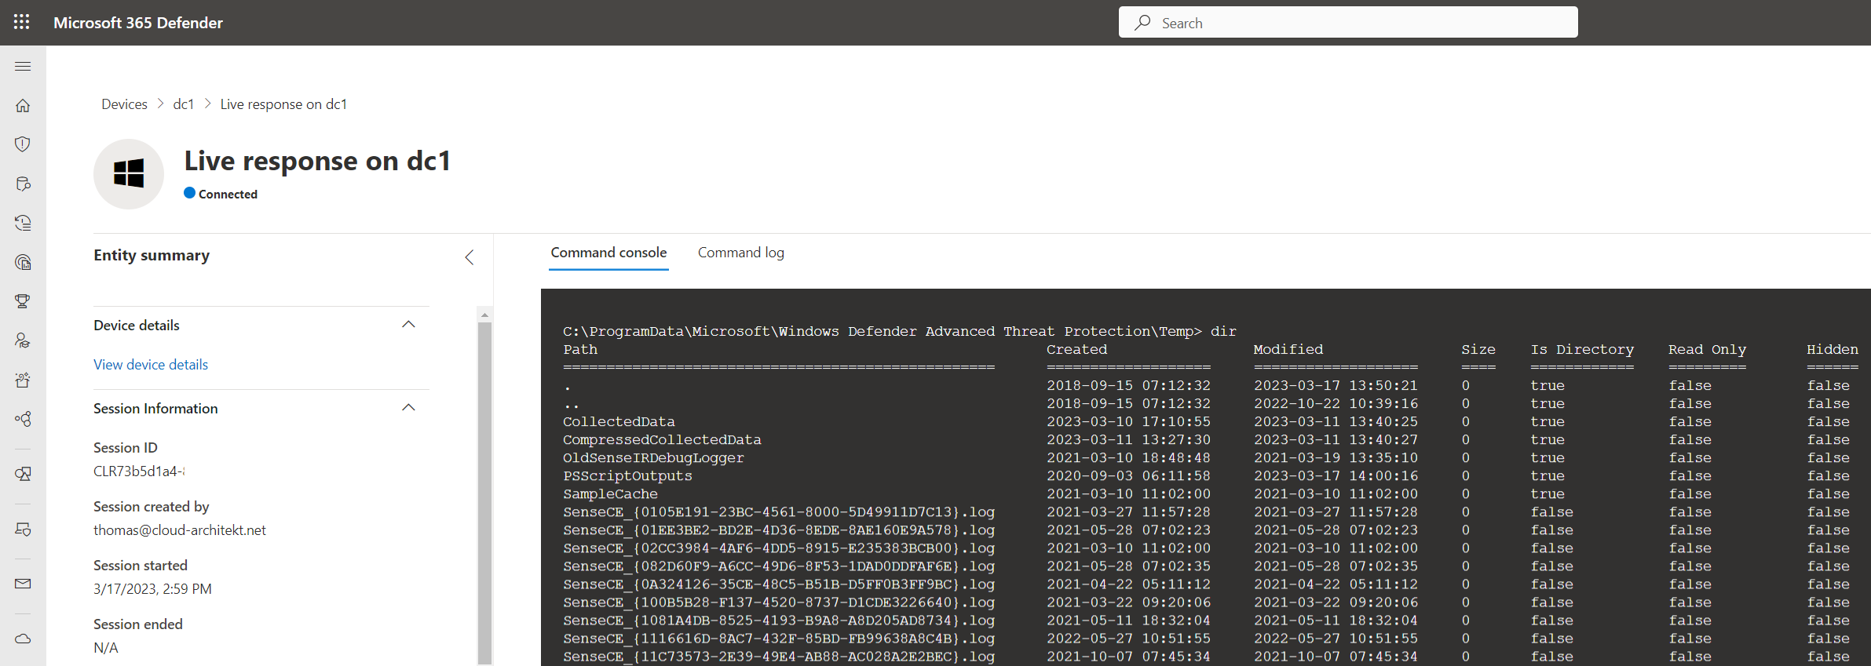Open Learning hub icon in sidebar
This screenshot has height=666, width=1871.
23,340
